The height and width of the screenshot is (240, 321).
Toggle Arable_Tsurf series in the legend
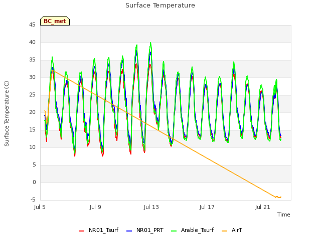point(193,230)
